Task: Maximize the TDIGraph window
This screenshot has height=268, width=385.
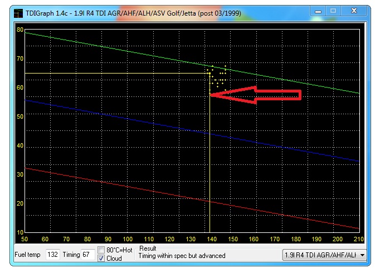Action: (335, 10)
